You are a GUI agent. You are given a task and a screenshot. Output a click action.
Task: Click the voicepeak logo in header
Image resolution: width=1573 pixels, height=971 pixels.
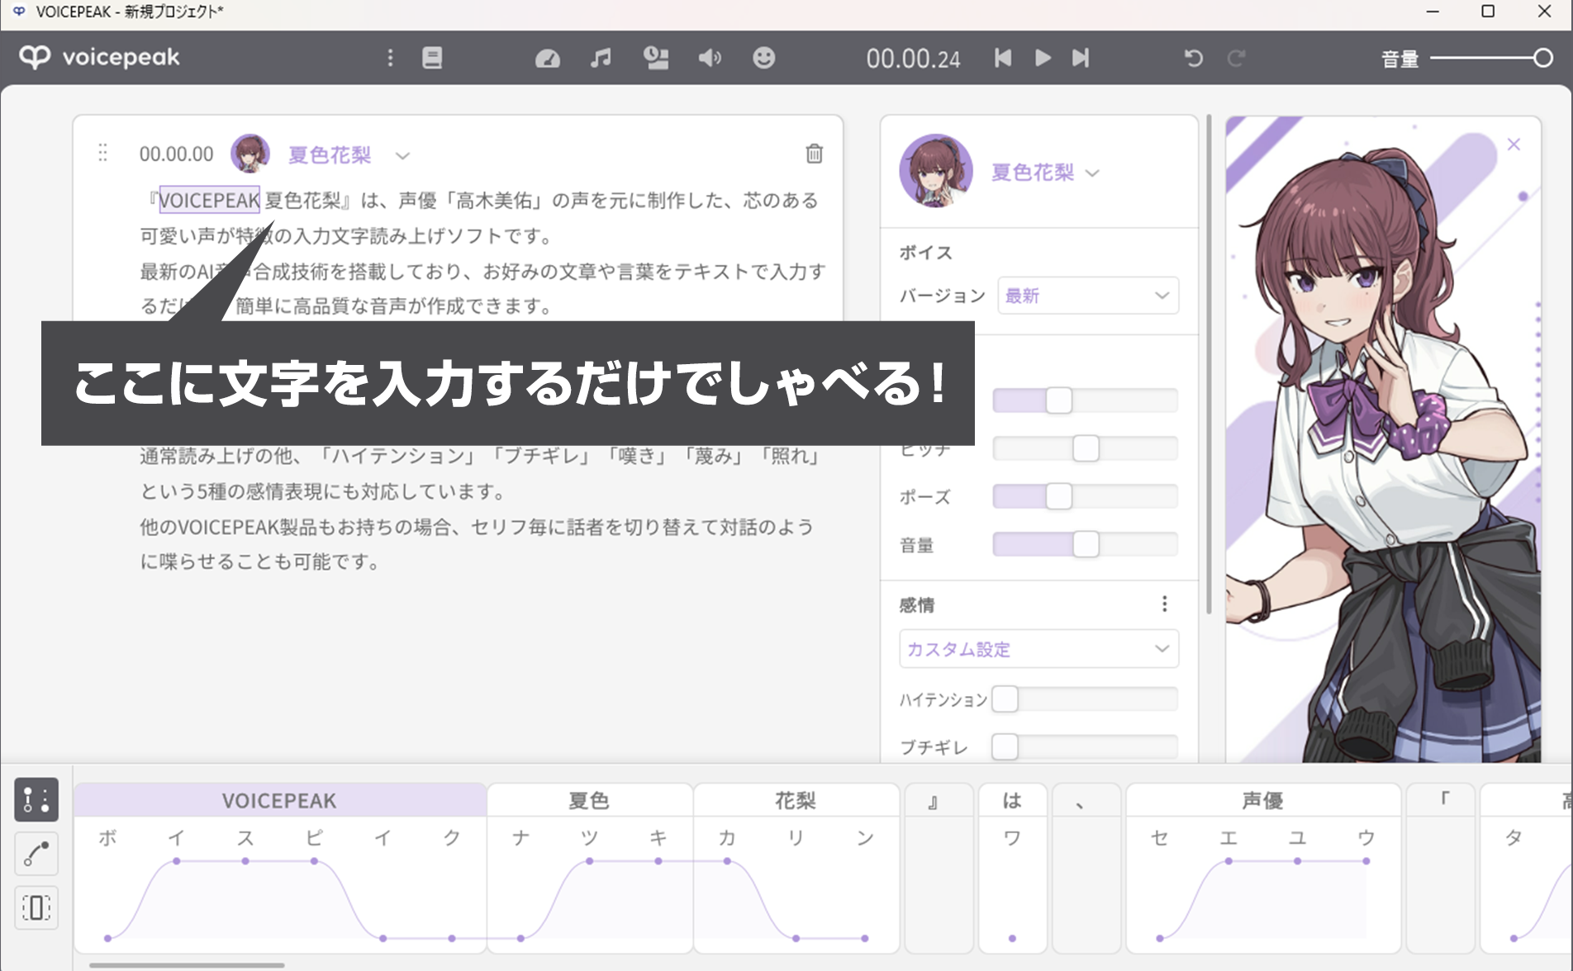99,57
